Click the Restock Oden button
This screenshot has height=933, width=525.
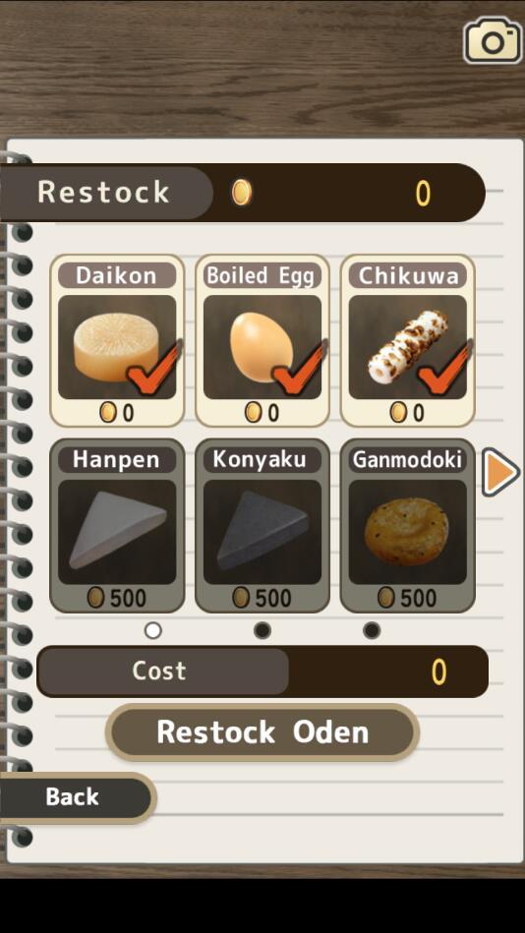pyautogui.click(x=262, y=731)
